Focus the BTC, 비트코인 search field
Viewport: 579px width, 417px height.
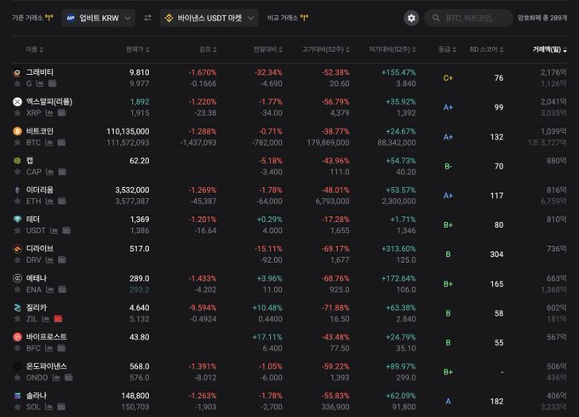click(x=468, y=18)
